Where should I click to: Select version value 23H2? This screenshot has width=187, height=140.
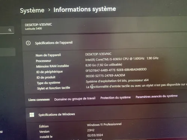click(91, 130)
